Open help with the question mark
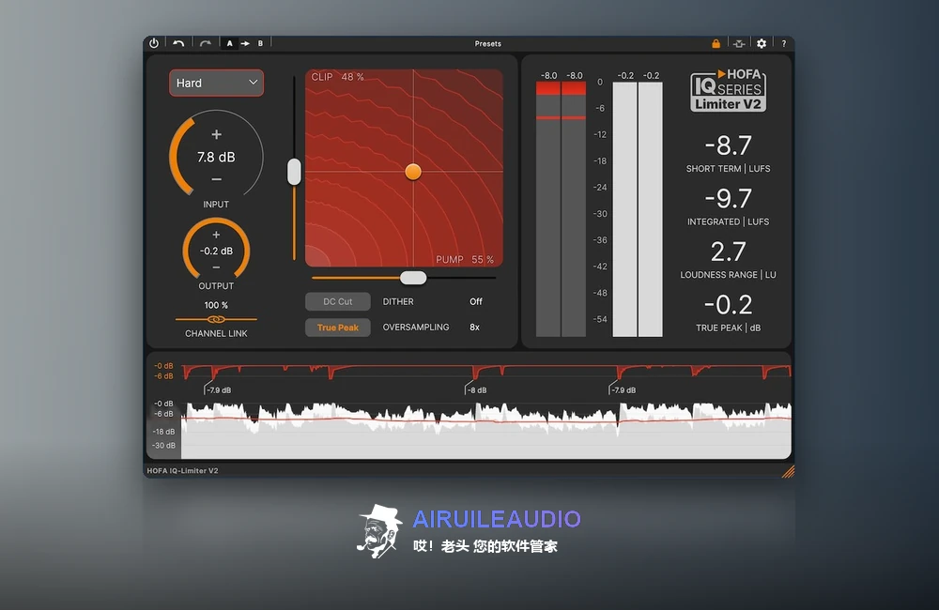The image size is (939, 610). tap(783, 43)
